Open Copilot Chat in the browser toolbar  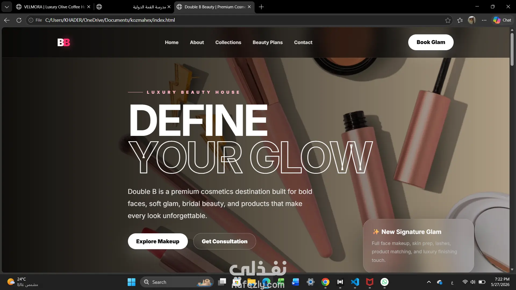tap(502, 20)
